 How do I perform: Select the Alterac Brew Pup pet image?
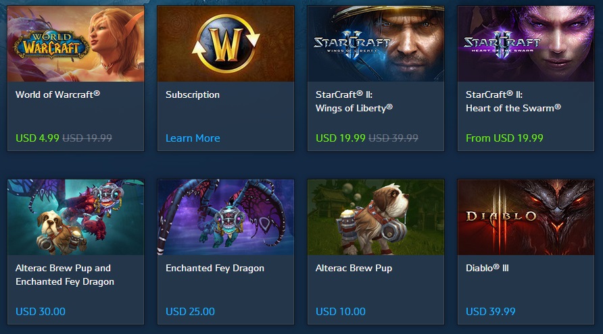[376, 217]
